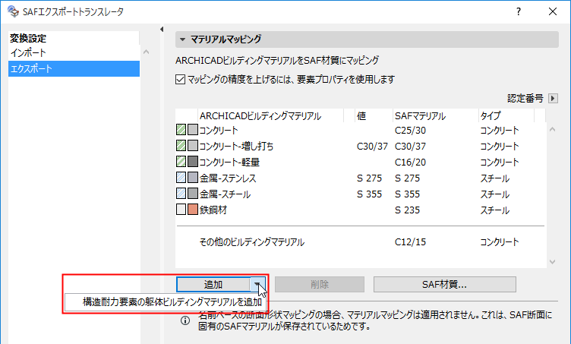The image size is (571, 344).
Task: Open the SAF材質... dialog button
Action: 445,284
